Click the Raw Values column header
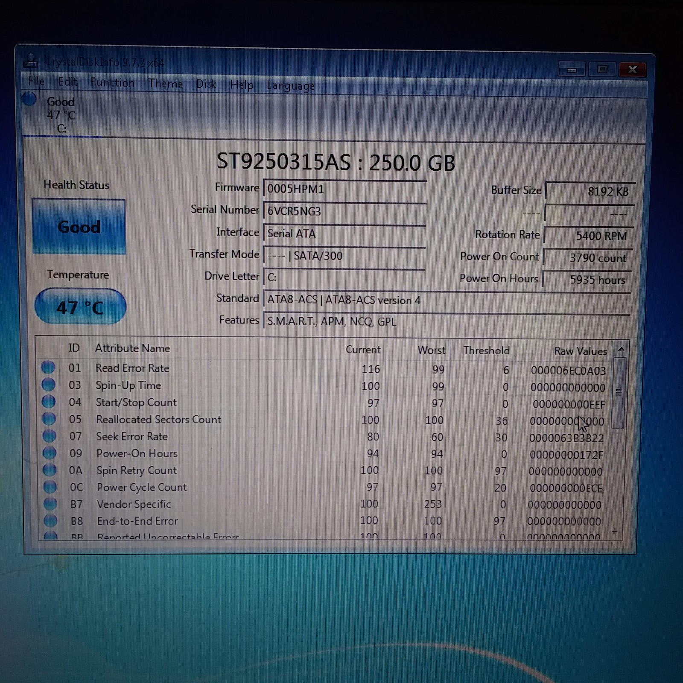Screen dimensions: 683x683 click(x=581, y=351)
